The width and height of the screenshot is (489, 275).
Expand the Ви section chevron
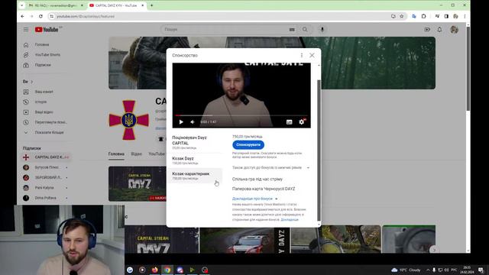point(31,82)
